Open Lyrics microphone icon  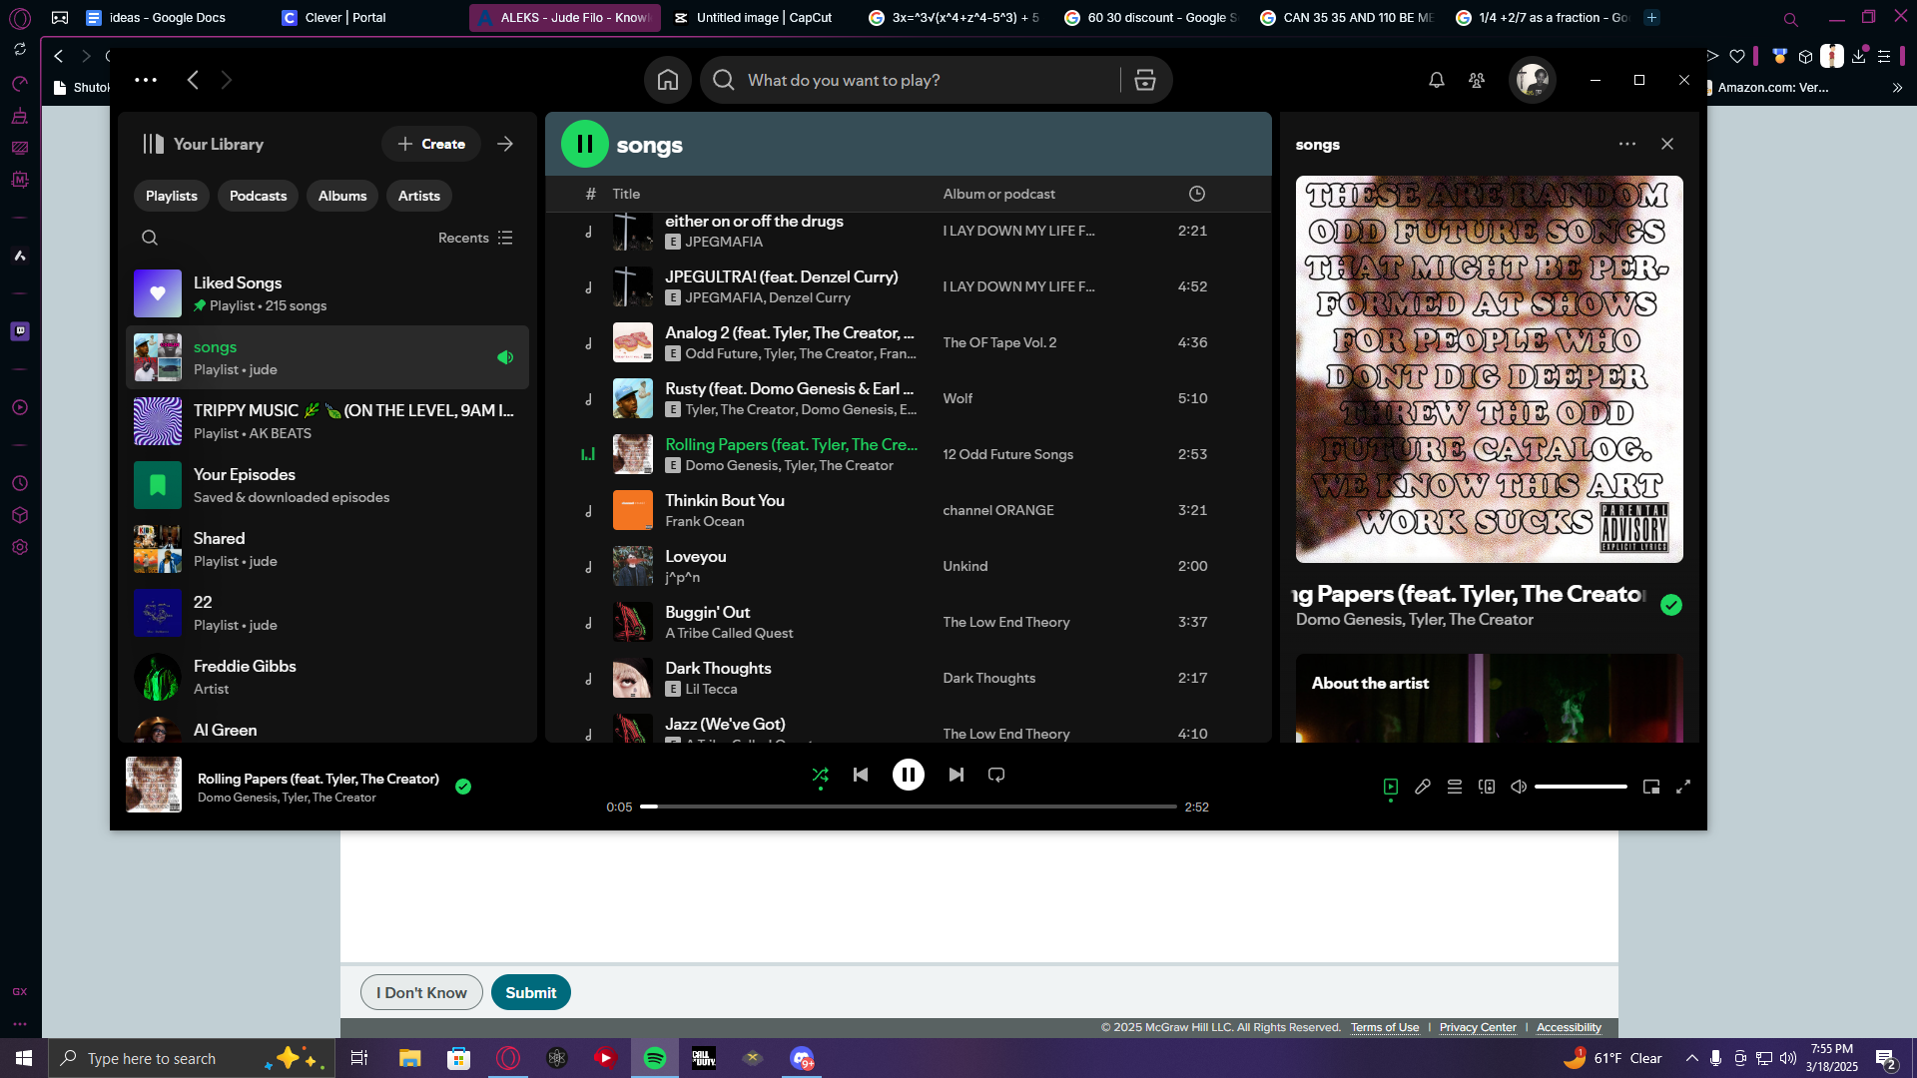pos(1423,787)
